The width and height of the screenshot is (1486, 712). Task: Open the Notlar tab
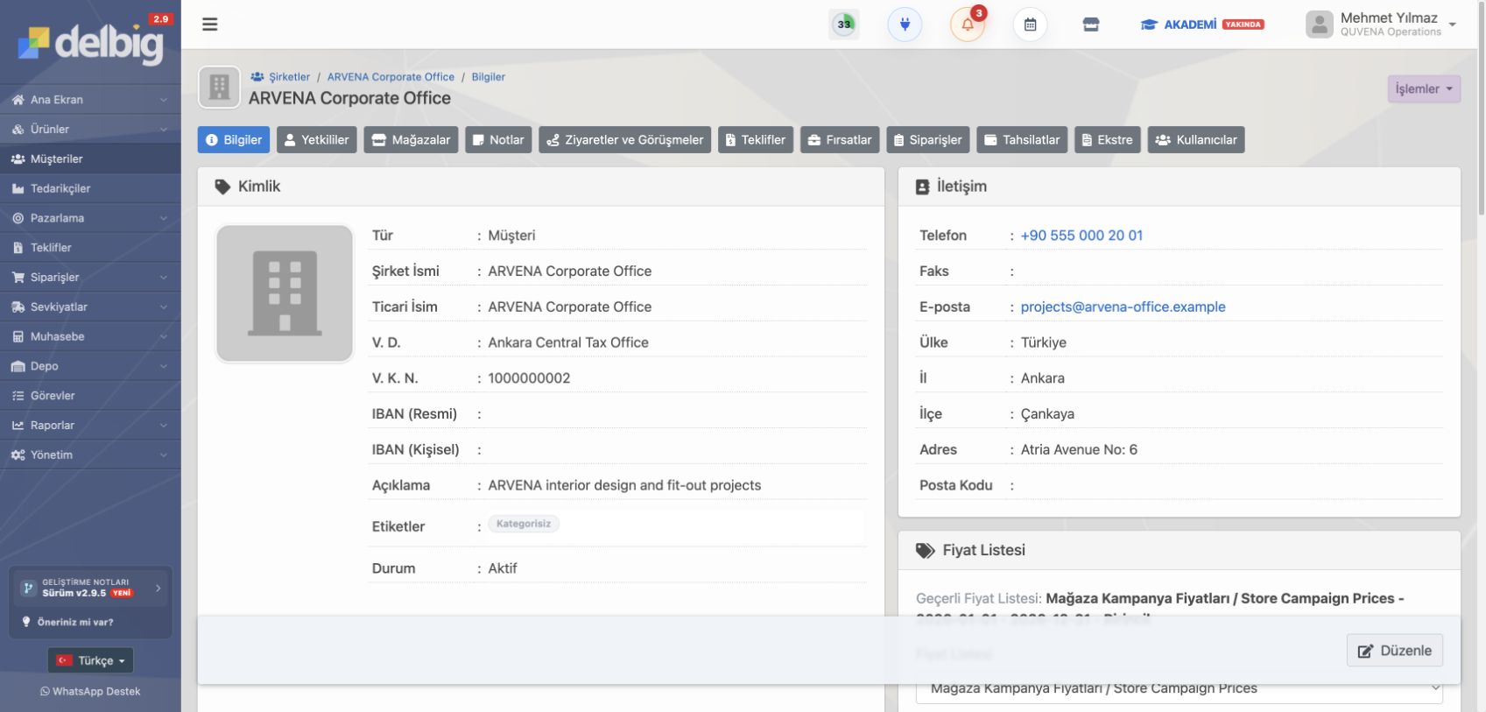point(498,140)
